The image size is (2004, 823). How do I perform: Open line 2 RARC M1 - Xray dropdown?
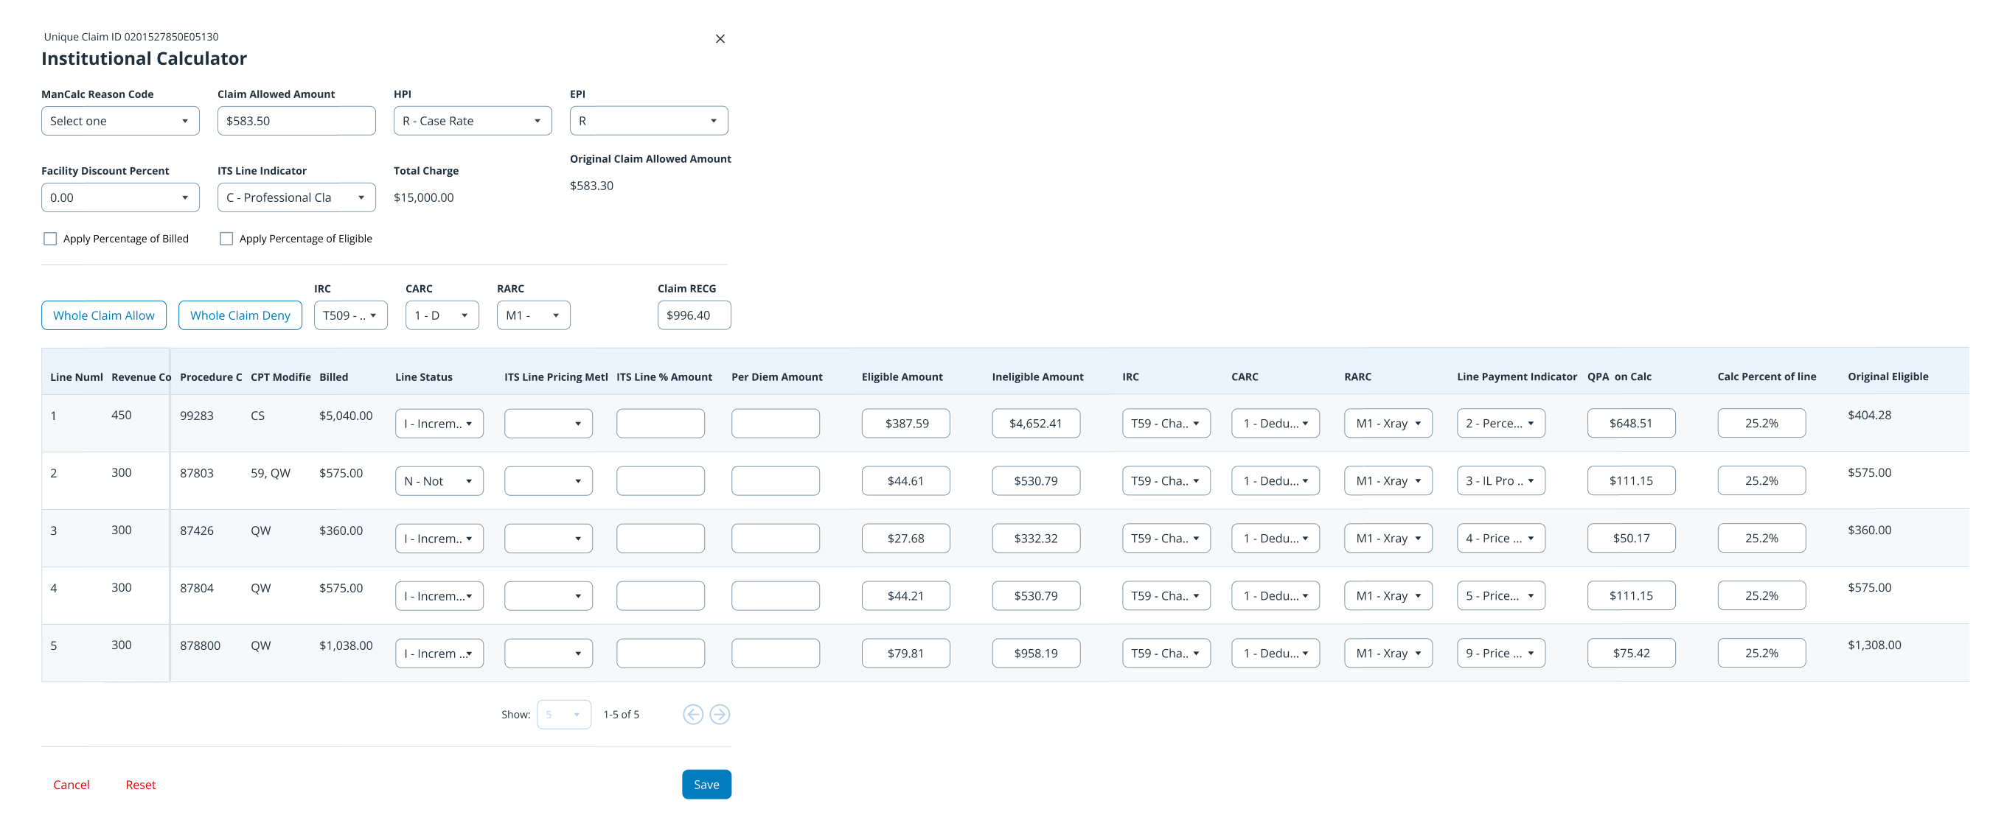(1388, 481)
